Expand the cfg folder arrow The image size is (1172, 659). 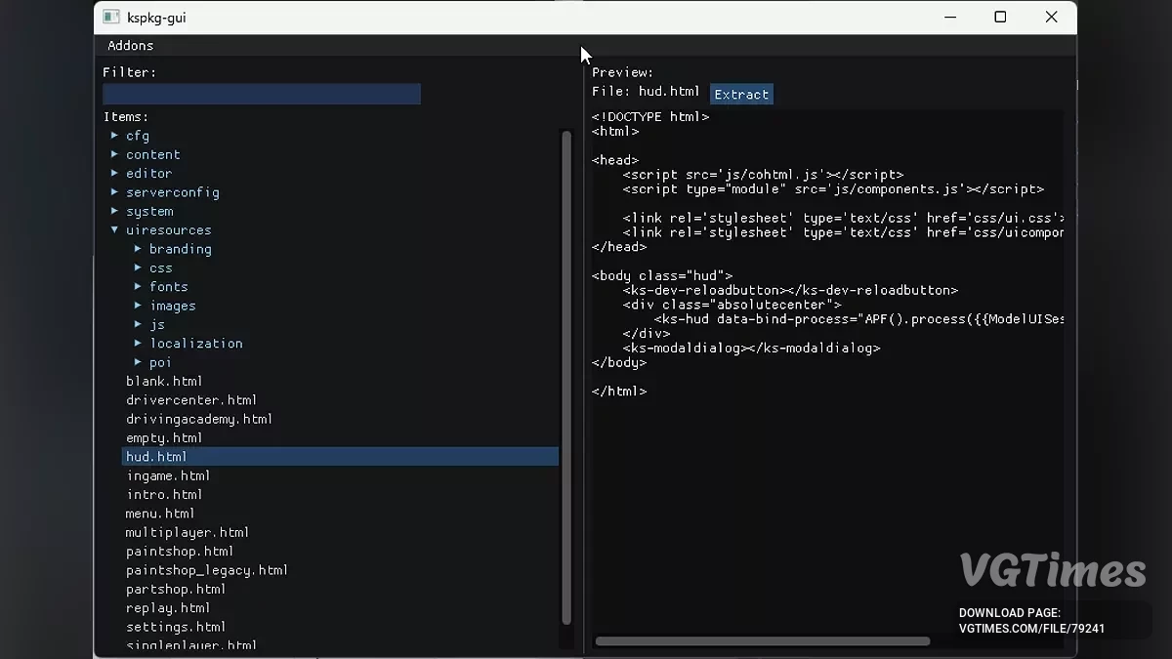(x=114, y=136)
